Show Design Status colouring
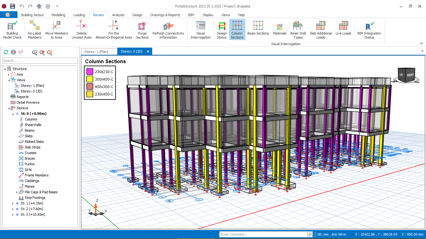This screenshot has height=239, width=426. point(222,30)
